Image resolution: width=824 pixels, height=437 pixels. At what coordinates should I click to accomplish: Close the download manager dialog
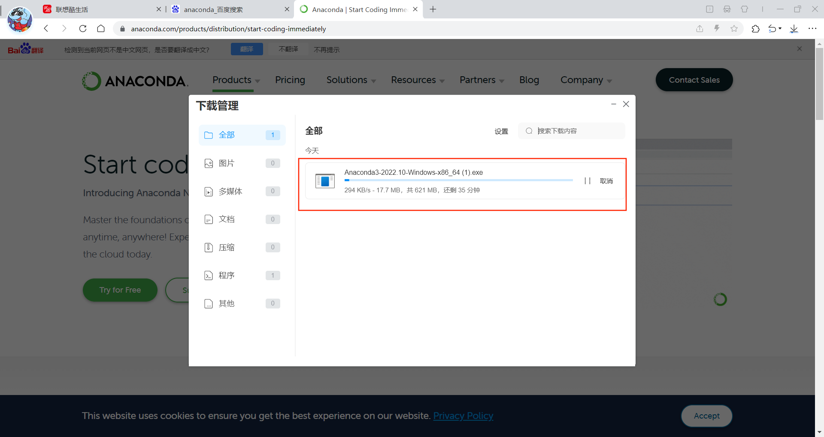626,104
